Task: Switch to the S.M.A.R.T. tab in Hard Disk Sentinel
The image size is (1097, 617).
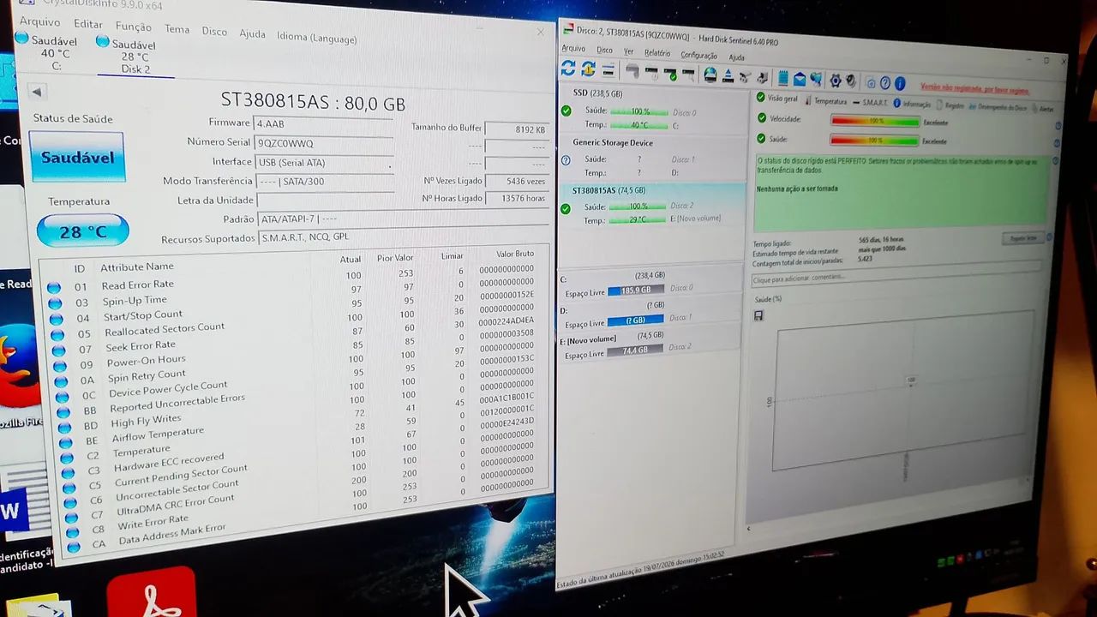Action: [870, 103]
